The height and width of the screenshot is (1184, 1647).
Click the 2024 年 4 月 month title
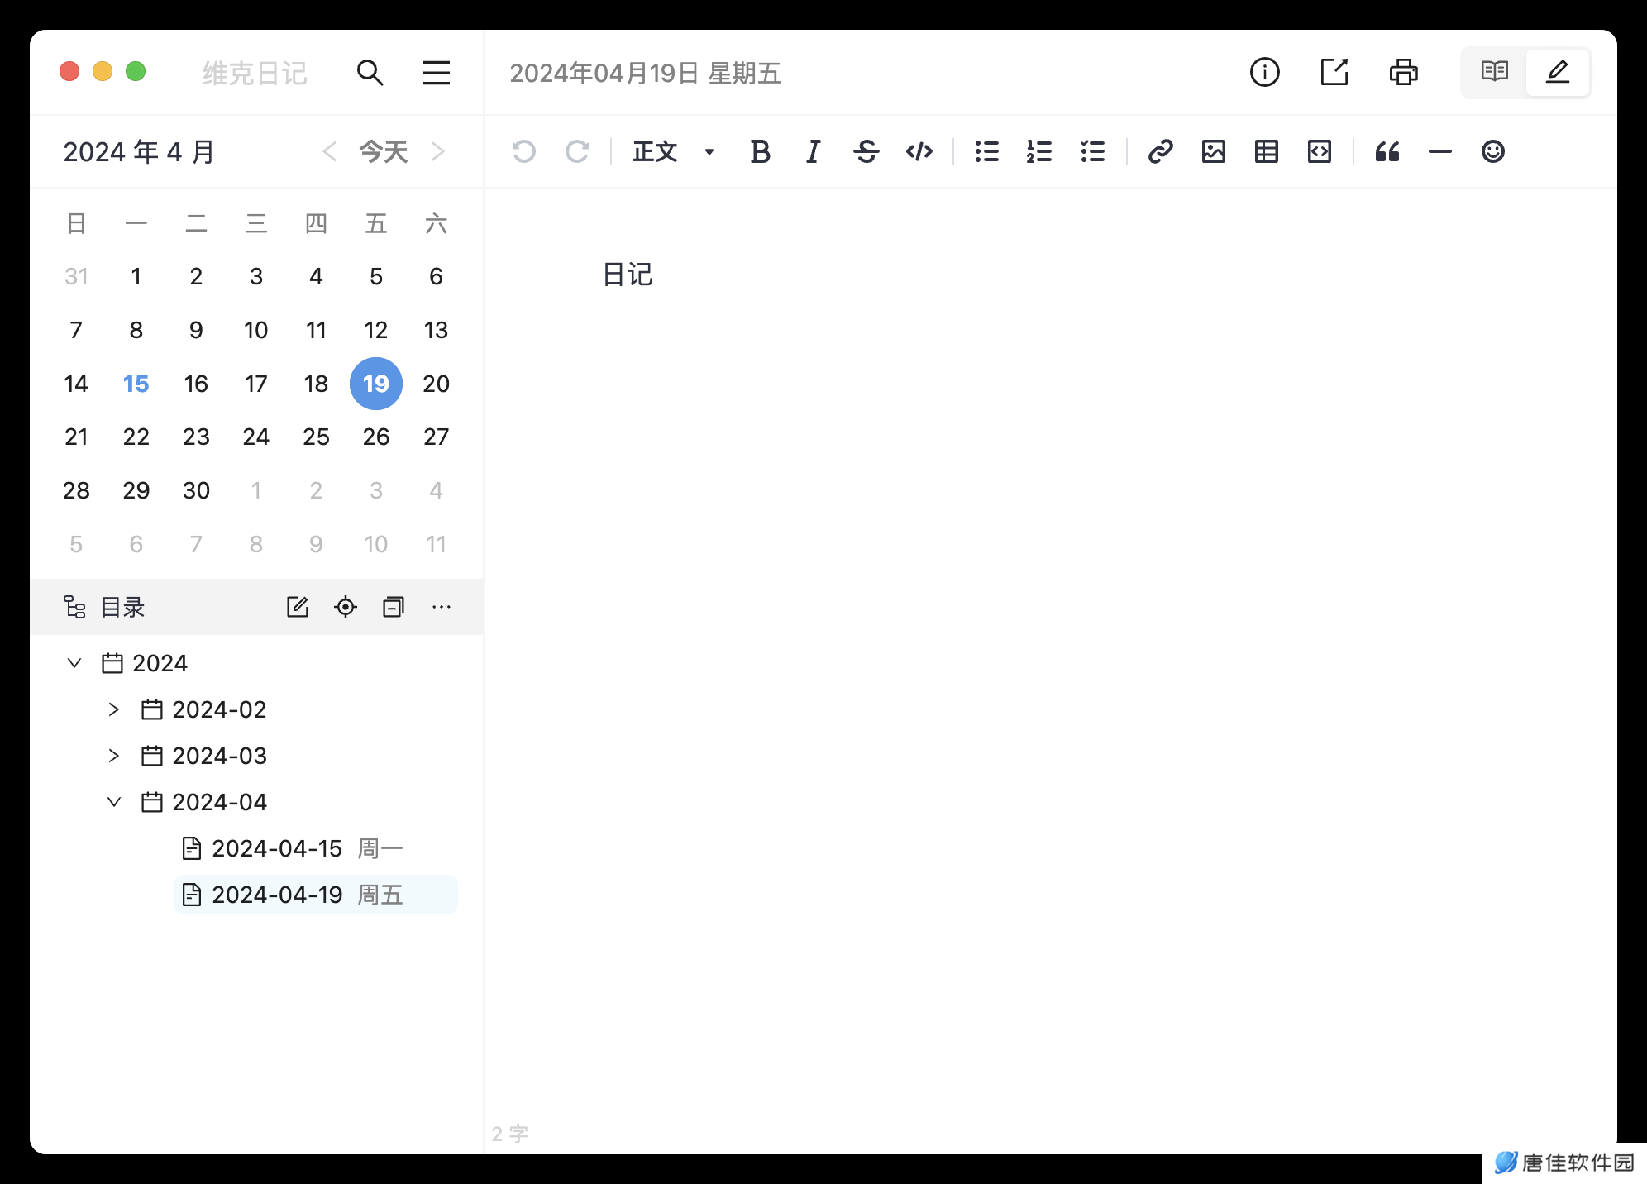(139, 152)
